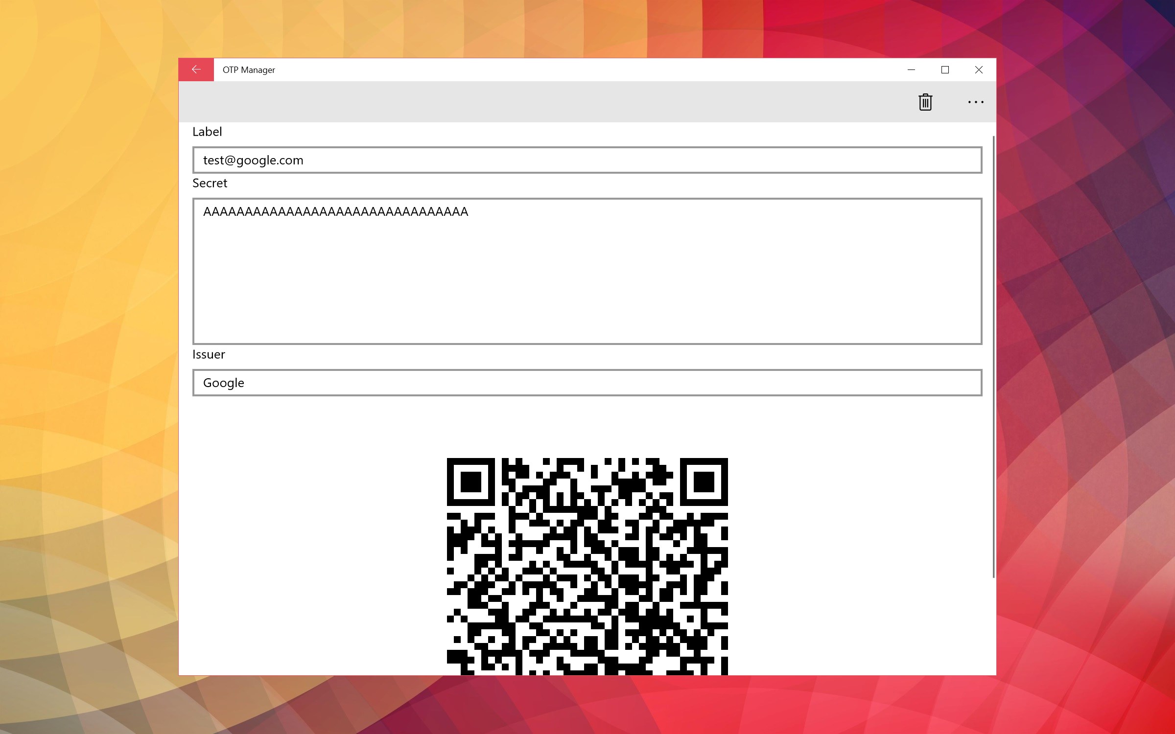Click the Label caption above the first field

pyautogui.click(x=208, y=131)
